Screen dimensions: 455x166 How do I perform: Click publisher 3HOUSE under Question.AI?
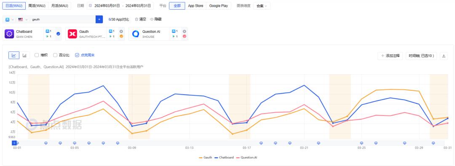click(x=148, y=37)
